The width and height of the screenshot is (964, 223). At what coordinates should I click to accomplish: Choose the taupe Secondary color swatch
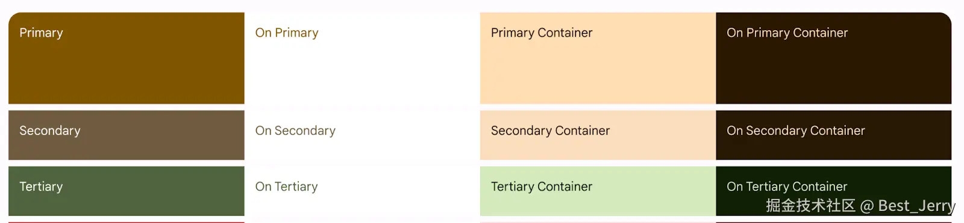click(127, 135)
